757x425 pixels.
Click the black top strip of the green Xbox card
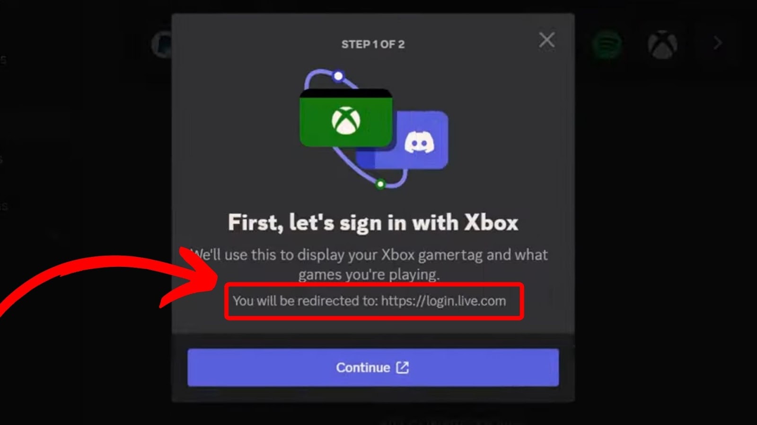tap(346, 93)
